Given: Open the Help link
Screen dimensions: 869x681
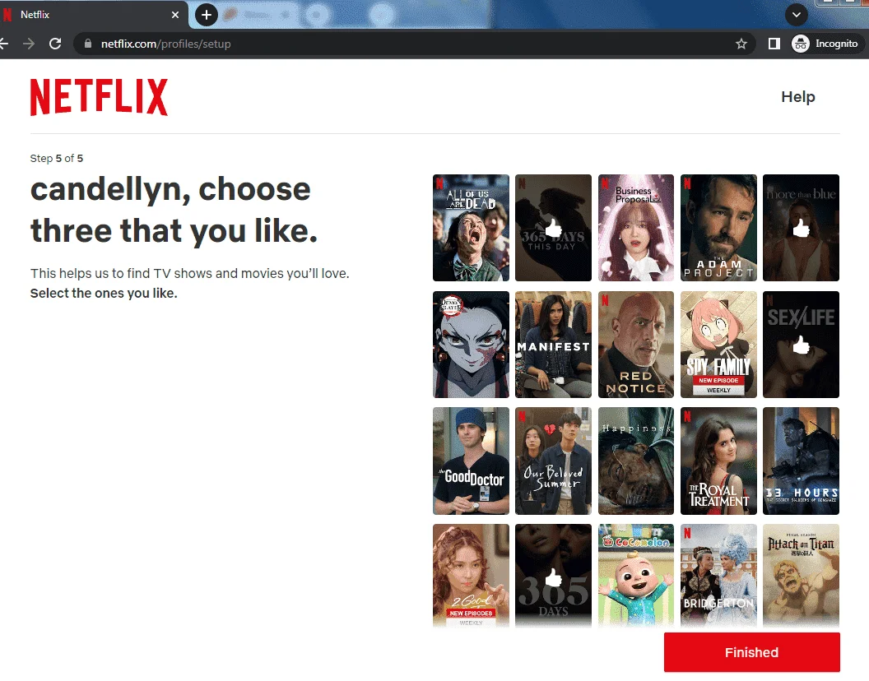Looking at the screenshot, I should 798,97.
